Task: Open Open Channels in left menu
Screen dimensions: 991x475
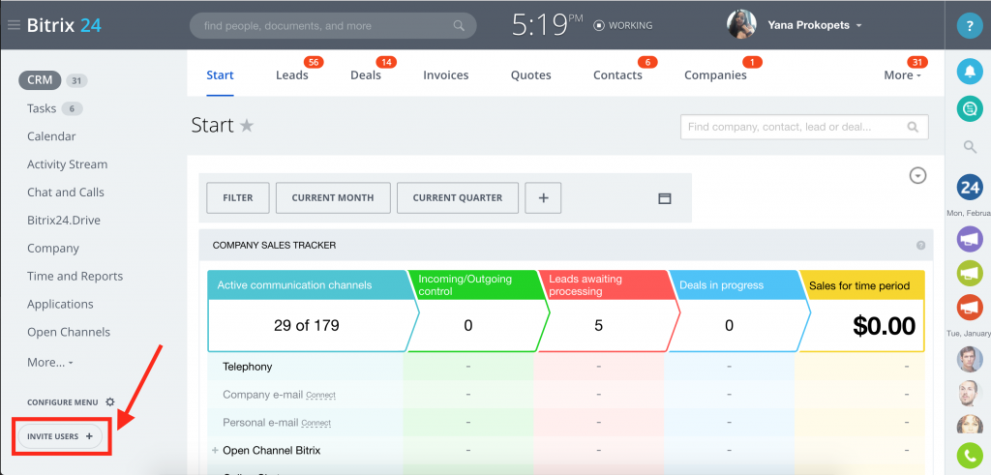Action: click(x=69, y=332)
